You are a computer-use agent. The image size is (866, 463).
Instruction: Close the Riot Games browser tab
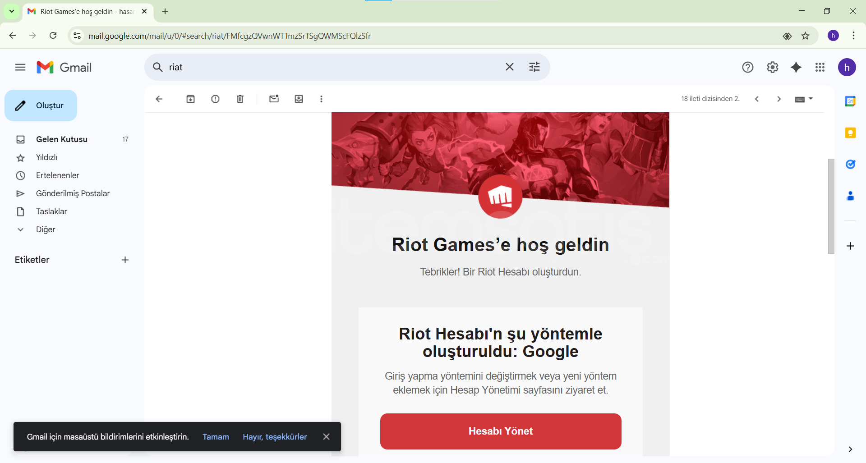[x=144, y=11]
